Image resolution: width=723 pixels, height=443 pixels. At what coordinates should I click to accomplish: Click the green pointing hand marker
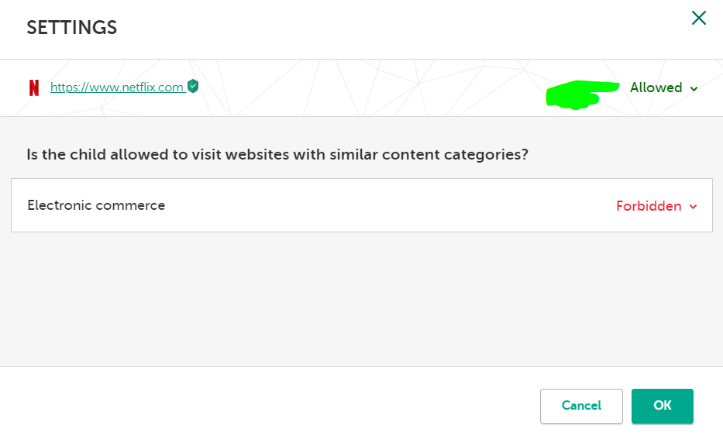tap(581, 95)
